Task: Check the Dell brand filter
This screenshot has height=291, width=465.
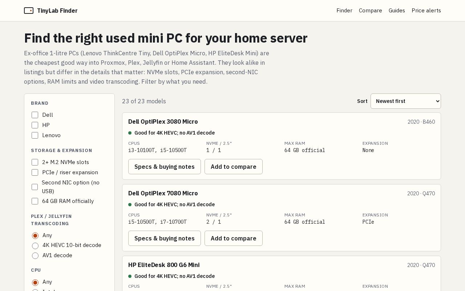Action: 35,115
